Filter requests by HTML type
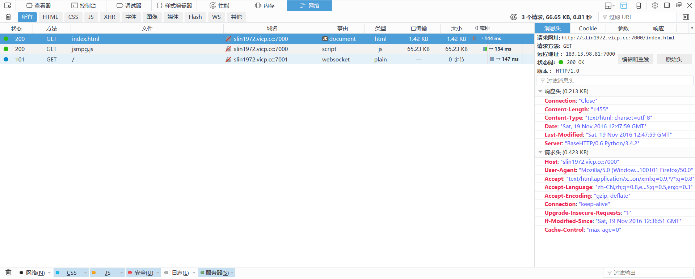 50,17
